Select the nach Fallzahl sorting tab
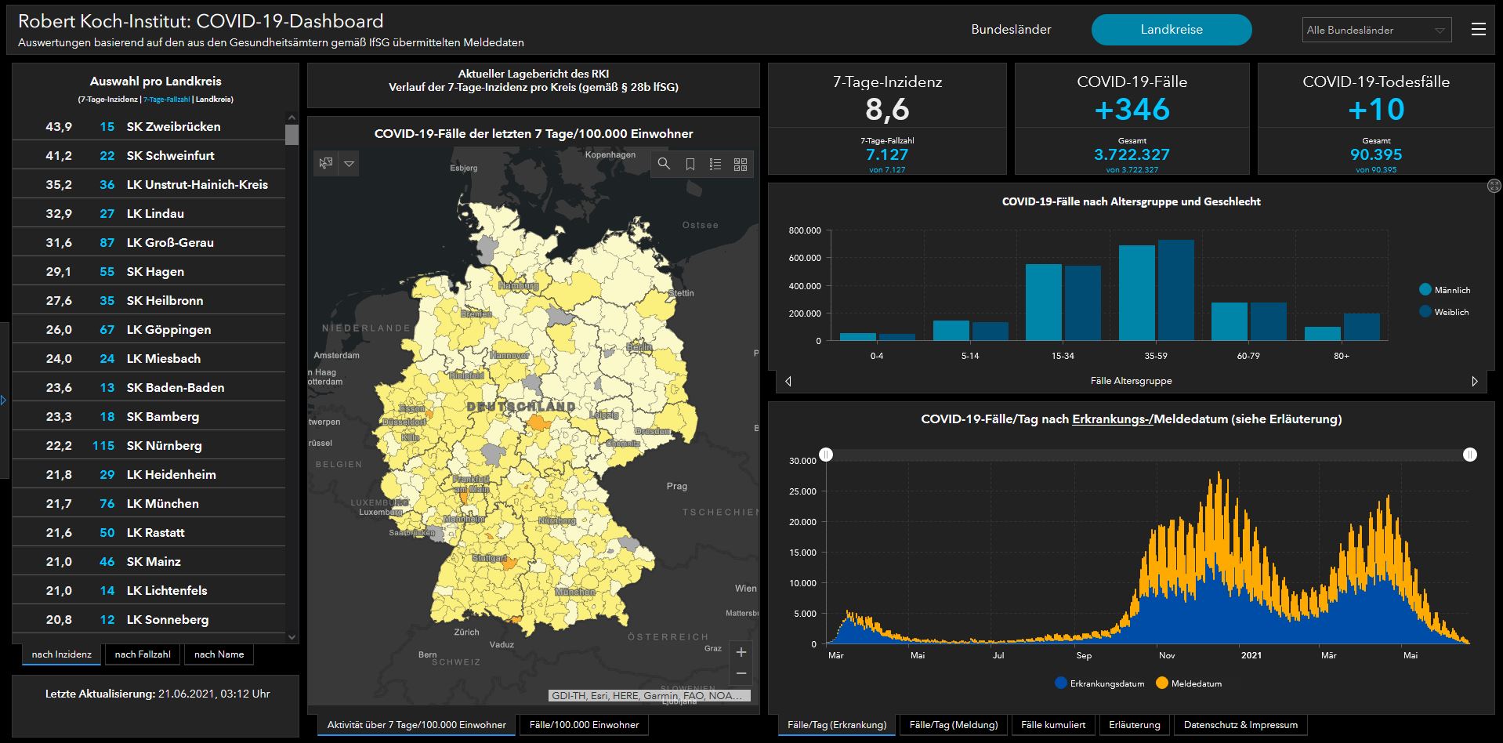This screenshot has width=1503, height=743. point(143,654)
